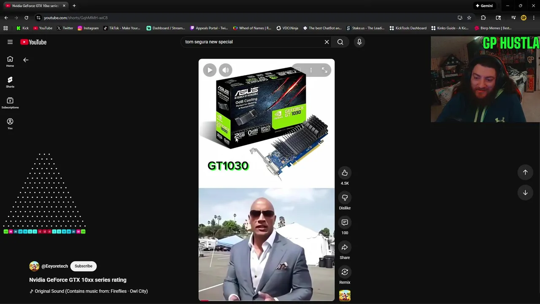
Task: Open the @Eeyoretech channel link
Action: 54,266
